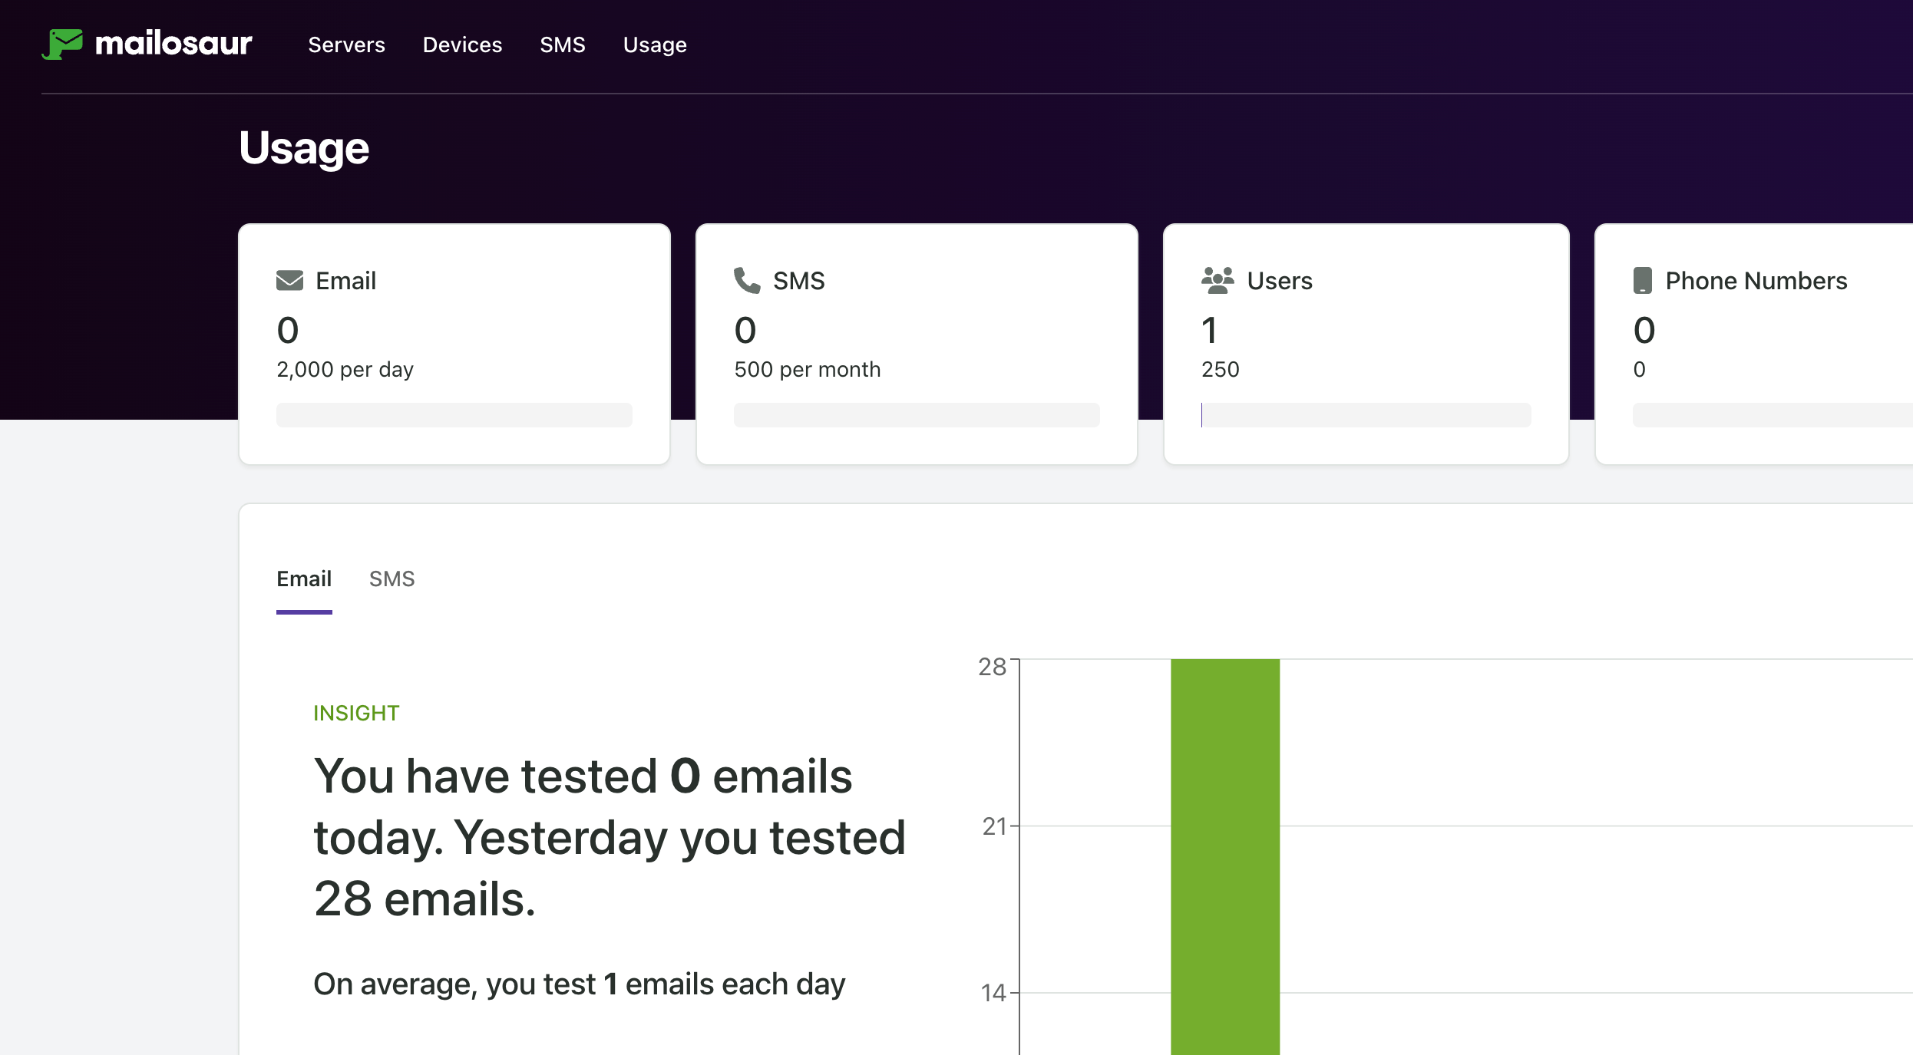Click the green bar in the email chart

pyautogui.click(x=1225, y=856)
